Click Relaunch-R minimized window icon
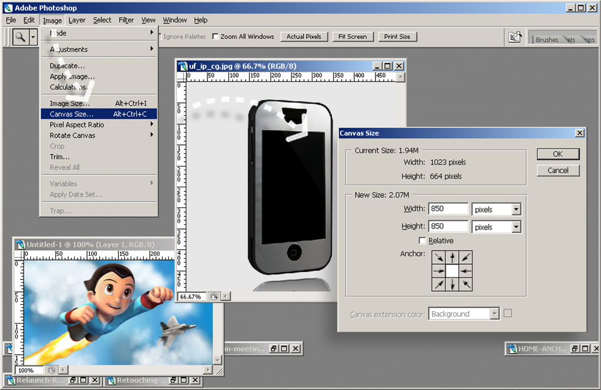This screenshot has width=601, height=390. pos(11,380)
